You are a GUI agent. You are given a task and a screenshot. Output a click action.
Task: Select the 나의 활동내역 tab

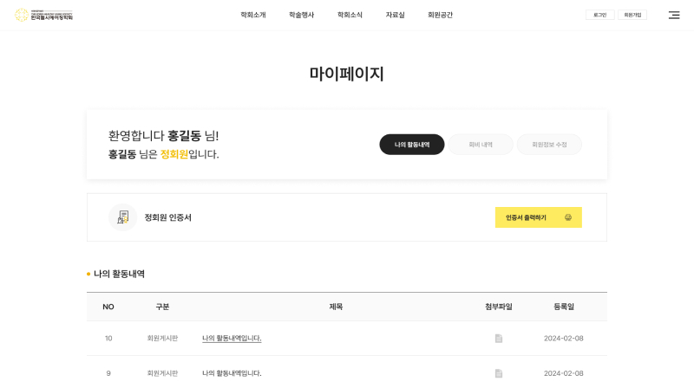point(411,145)
